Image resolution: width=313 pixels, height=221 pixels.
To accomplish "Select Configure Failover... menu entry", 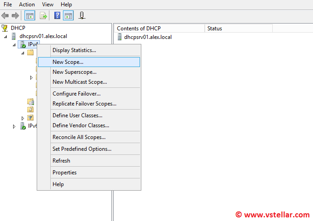I will [x=77, y=94].
